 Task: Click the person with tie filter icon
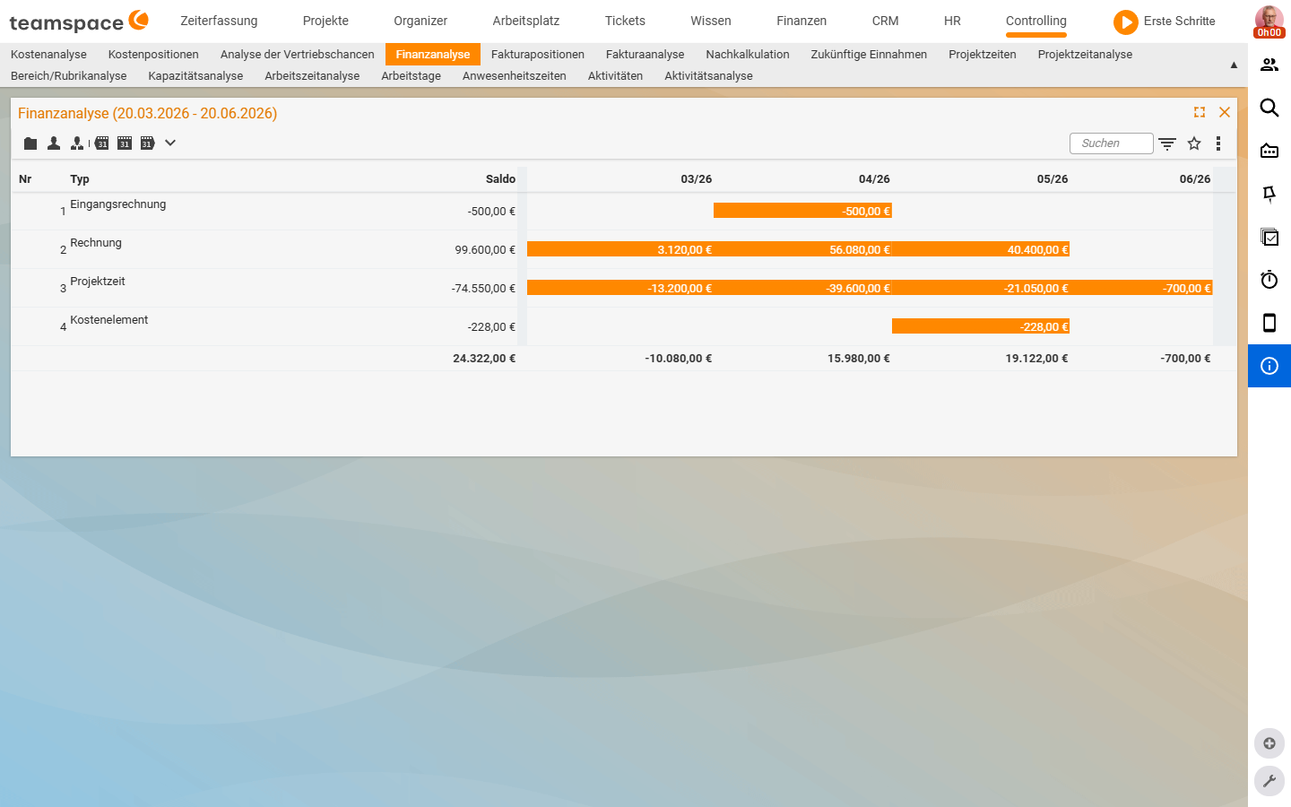pos(77,143)
